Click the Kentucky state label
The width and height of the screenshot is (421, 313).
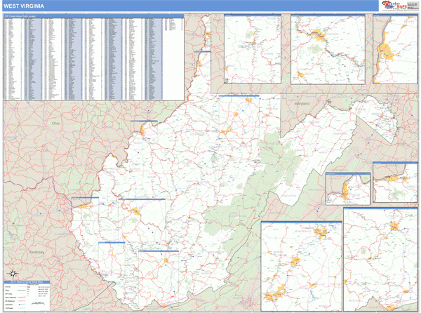point(36,253)
